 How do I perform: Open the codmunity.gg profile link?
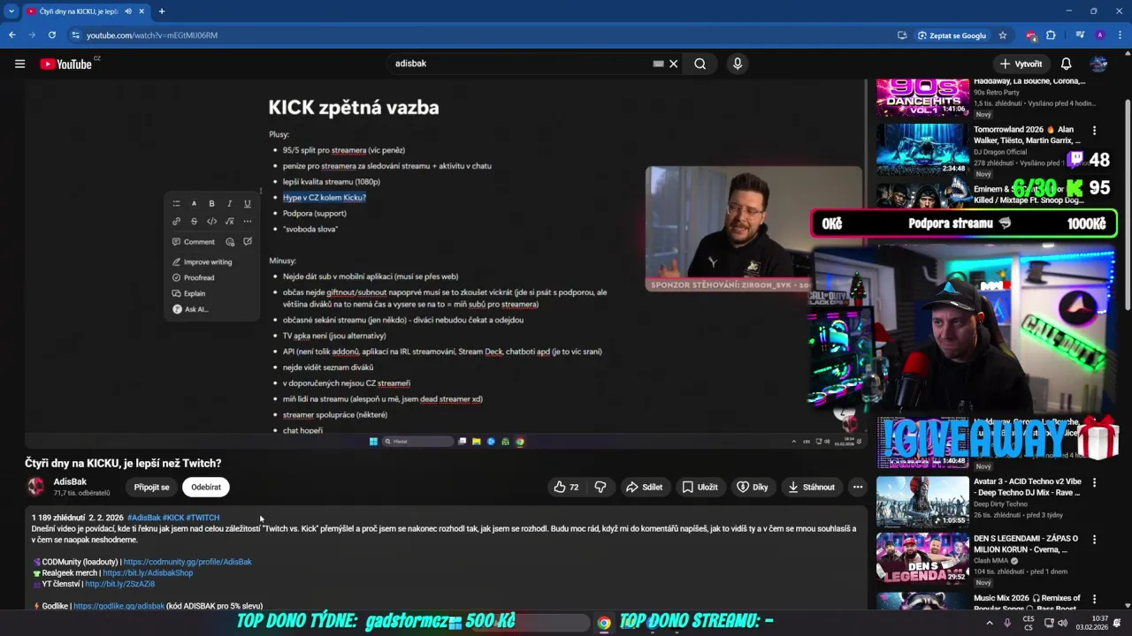[187, 562]
